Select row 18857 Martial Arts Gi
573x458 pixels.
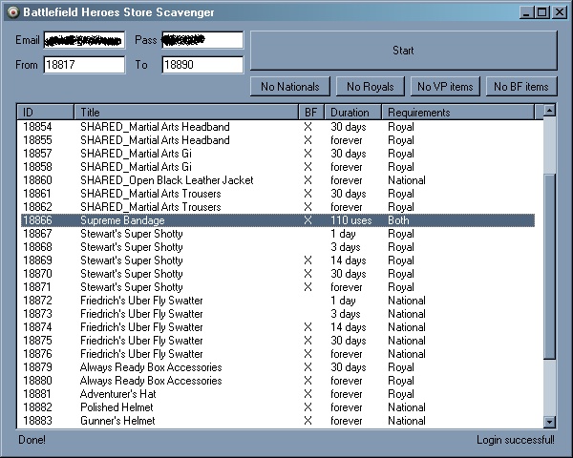pos(278,154)
